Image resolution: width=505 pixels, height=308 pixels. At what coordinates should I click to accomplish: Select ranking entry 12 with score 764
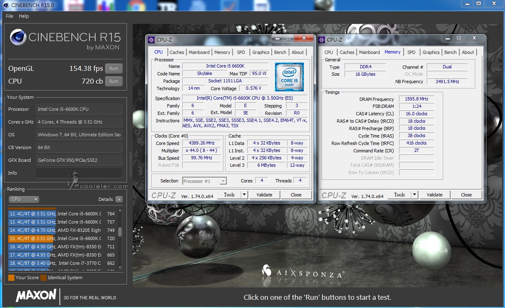(62, 214)
